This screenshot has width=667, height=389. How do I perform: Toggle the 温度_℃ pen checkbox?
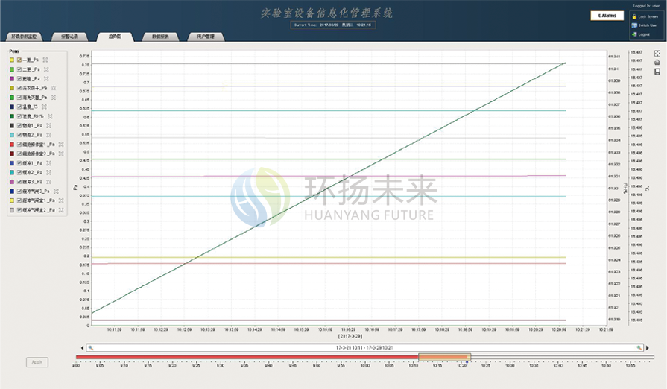pos(19,107)
